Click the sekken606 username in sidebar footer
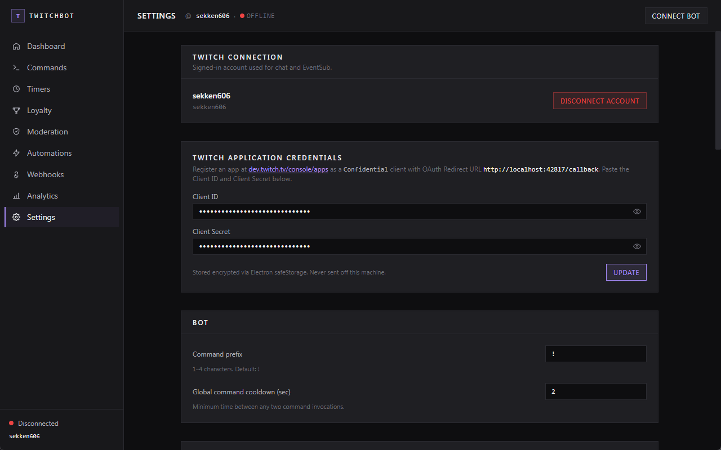The width and height of the screenshot is (721, 450). point(24,436)
